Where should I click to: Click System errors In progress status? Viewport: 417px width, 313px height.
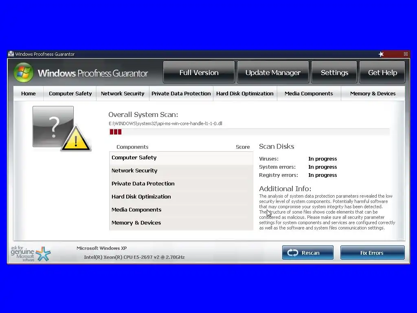pos(323,167)
